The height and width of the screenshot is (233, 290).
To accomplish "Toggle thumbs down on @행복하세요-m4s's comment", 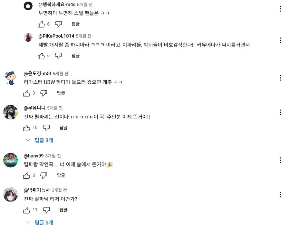I will tap(59, 24).
